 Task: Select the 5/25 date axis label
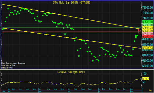coord(62,89)
